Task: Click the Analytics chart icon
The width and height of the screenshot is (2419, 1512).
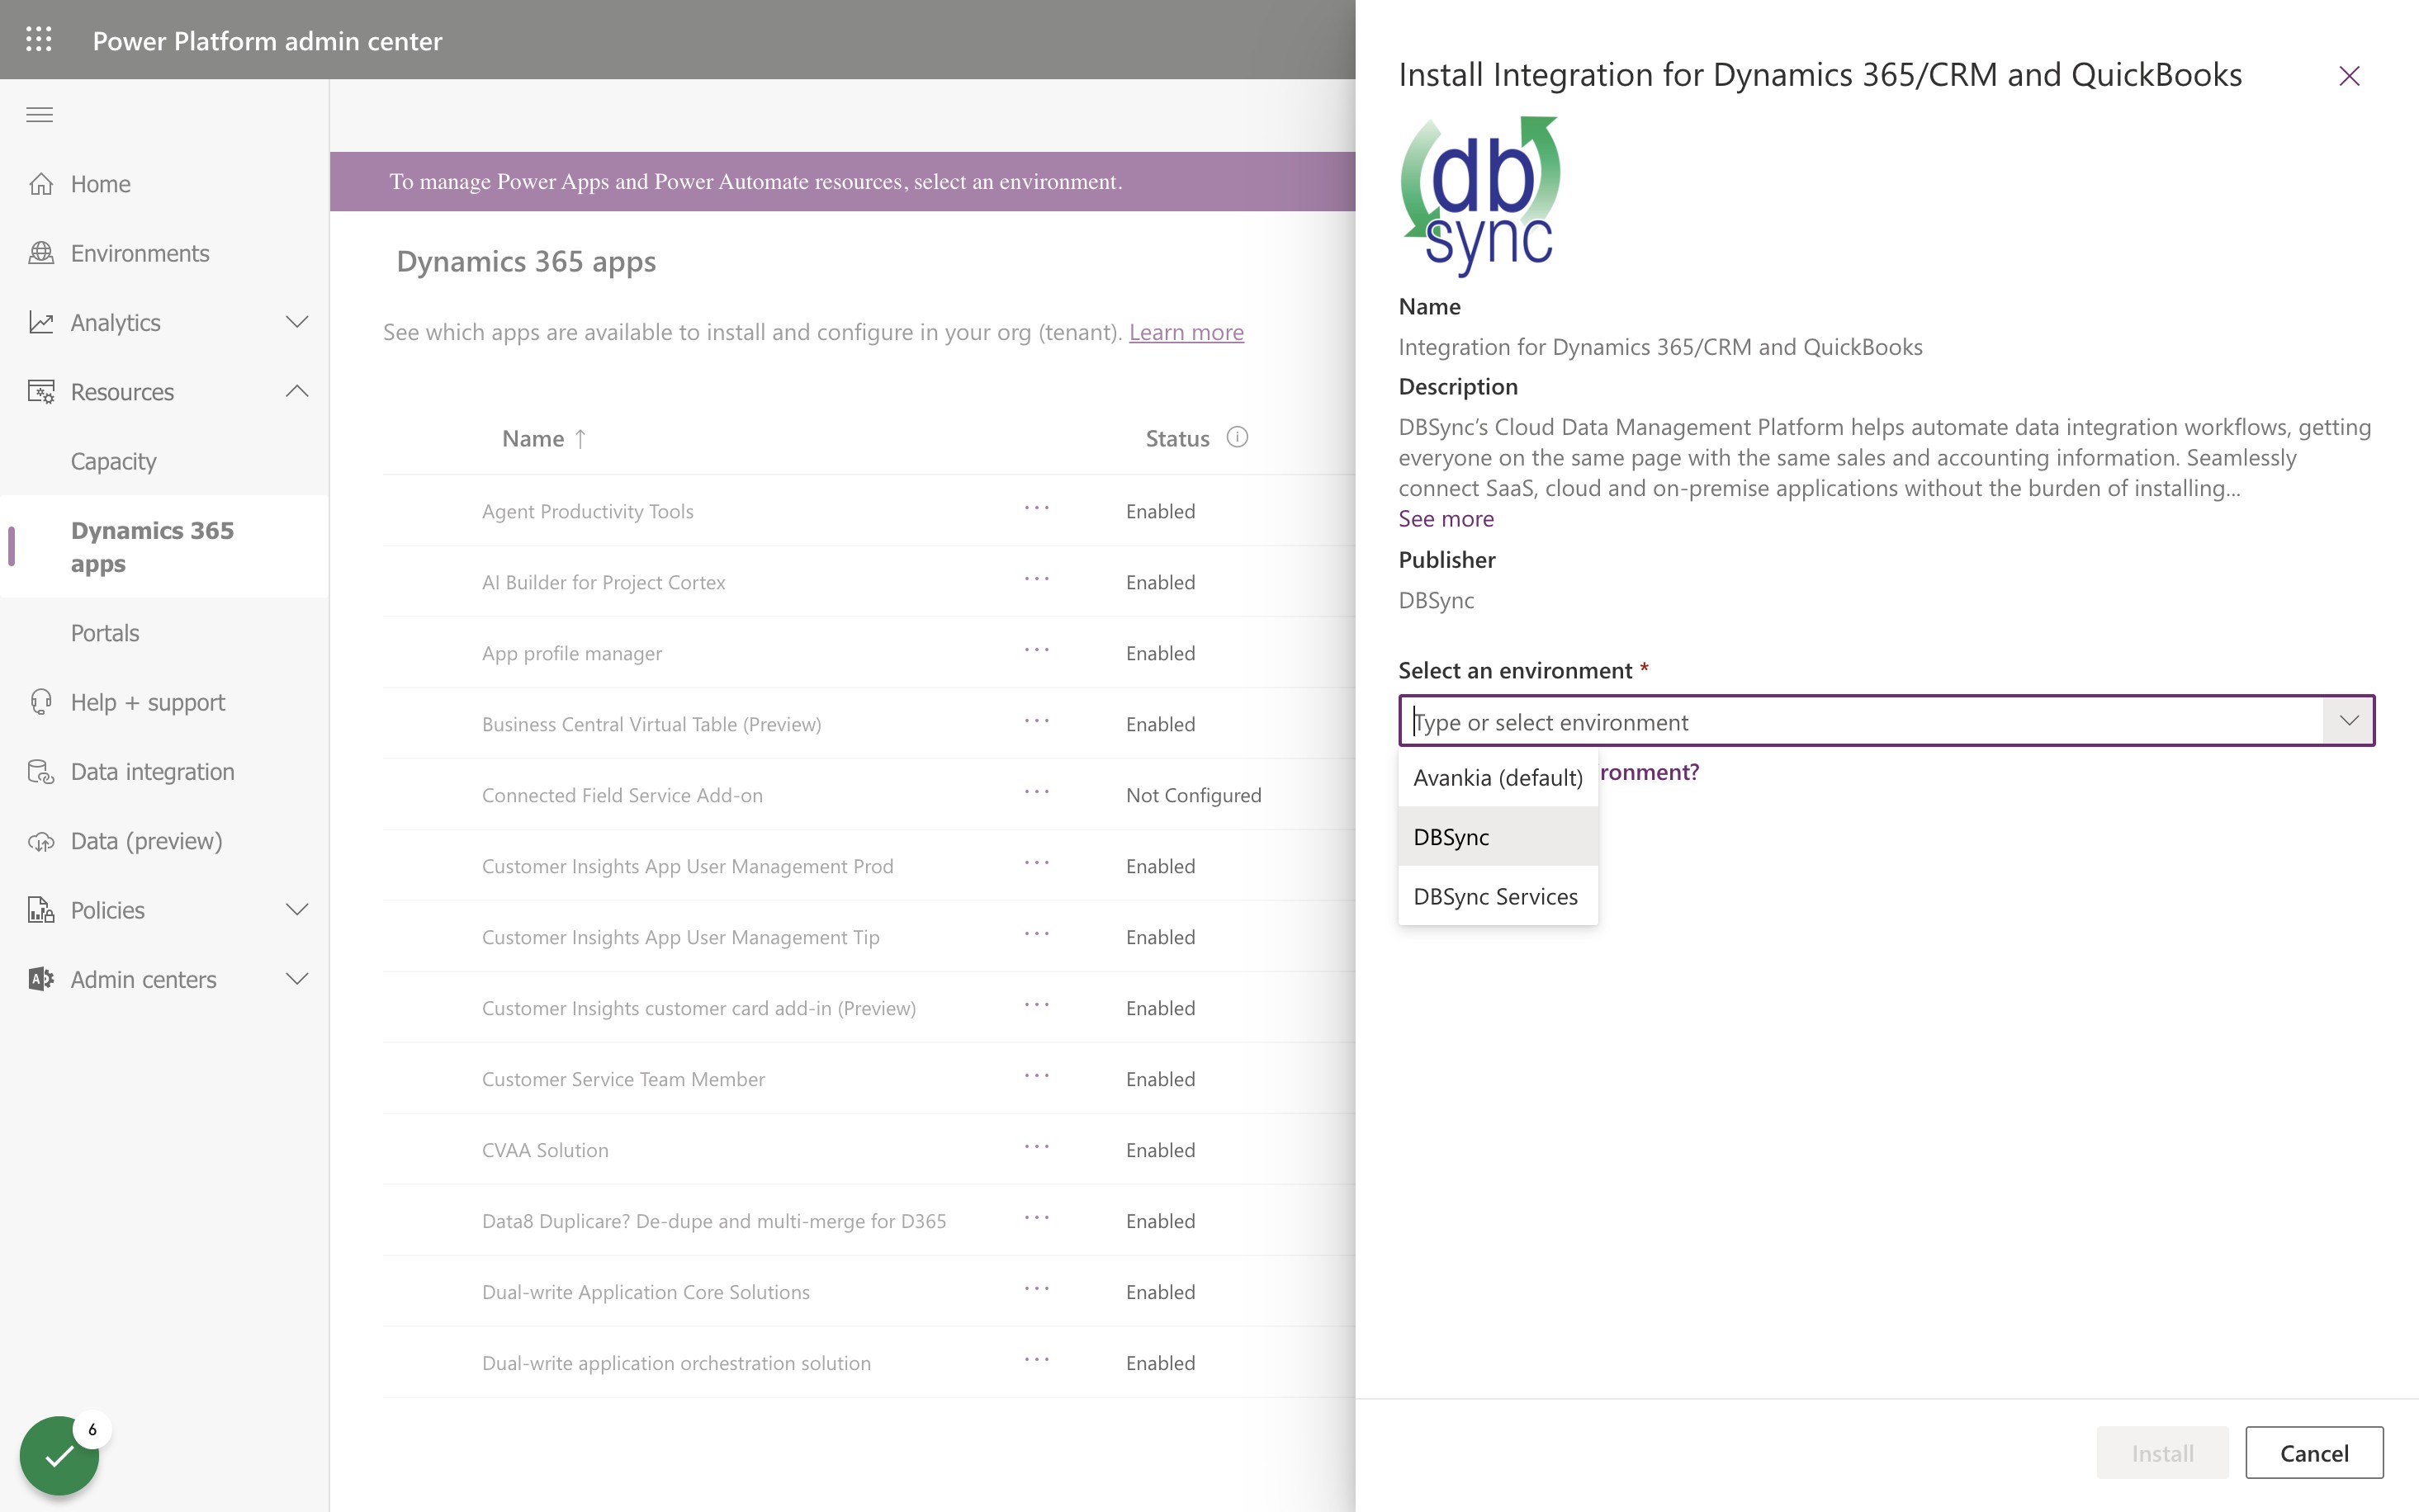Action: (x=41, y=322)
